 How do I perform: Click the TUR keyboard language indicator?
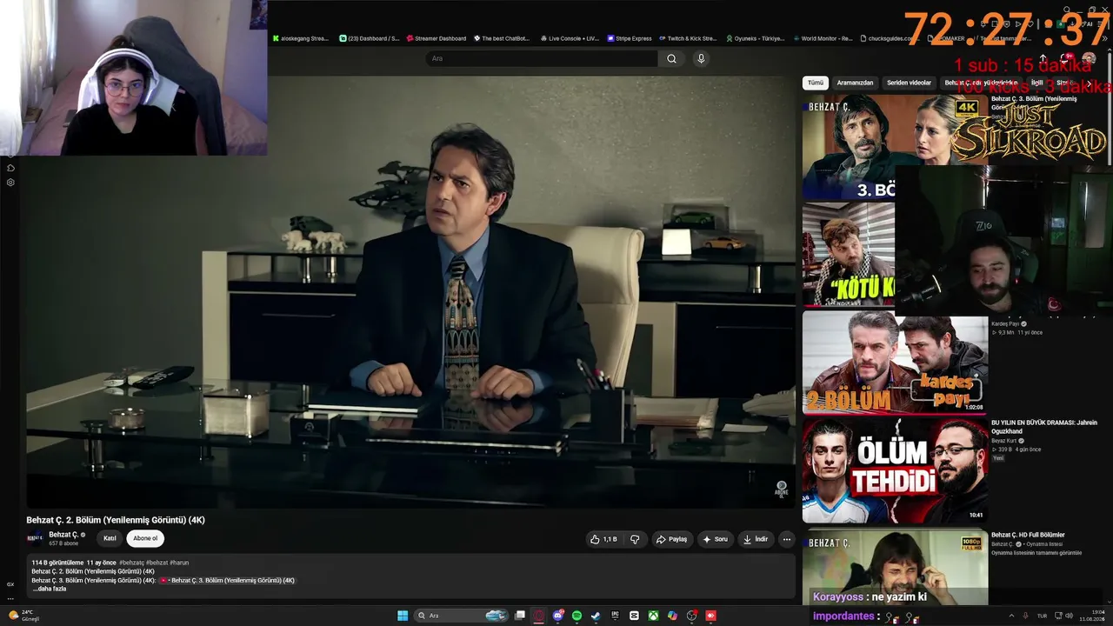pos(1042,616)
